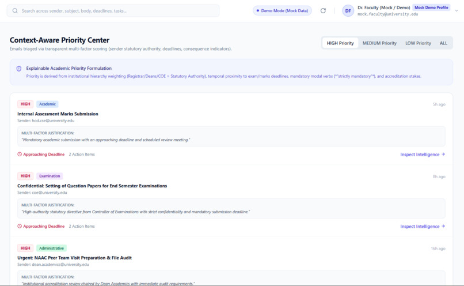Inspect Intelligence for Question Papers email
Screen dimensions: 464x286
pyautogui.click(x=420, y=227)
